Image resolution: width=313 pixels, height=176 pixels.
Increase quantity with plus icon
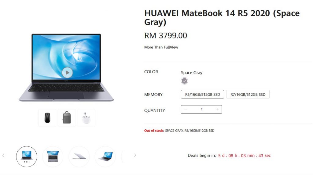click(x=218, y=109)
